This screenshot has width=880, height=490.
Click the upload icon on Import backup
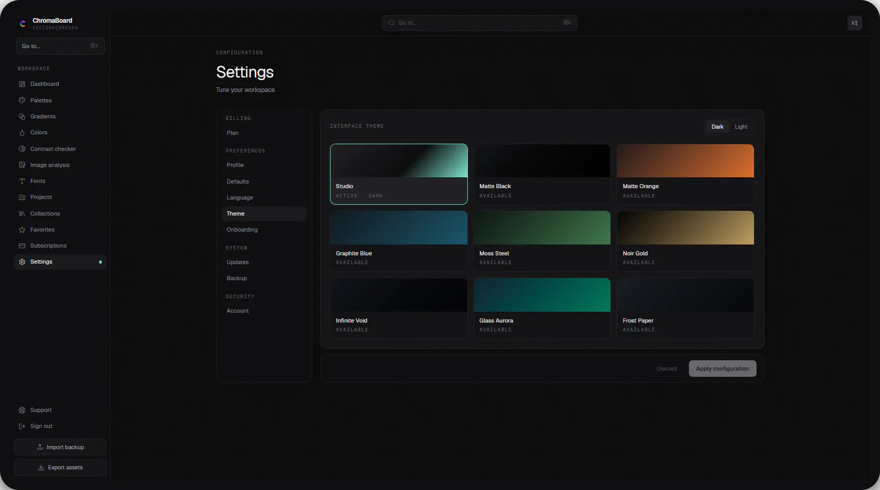click(40, 447)
